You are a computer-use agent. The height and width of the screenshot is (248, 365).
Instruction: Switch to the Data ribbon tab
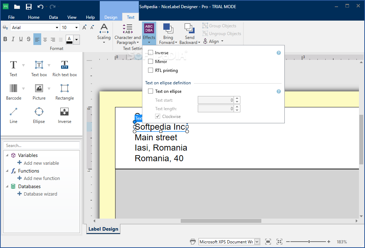click(x=53, y=17)
